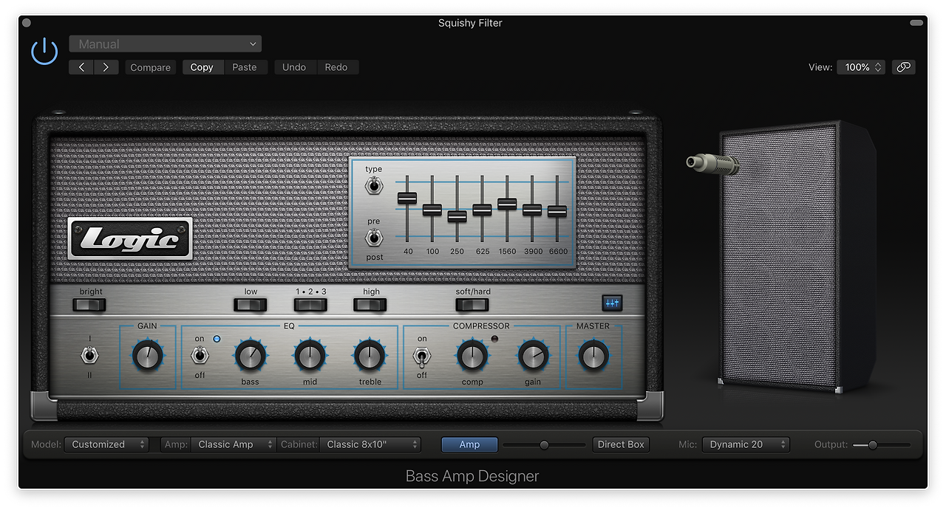Viewport: 946px width, 510px height.
Task: Click the Amp/Direct Box blend slider
Action: [x=545, y=444]
